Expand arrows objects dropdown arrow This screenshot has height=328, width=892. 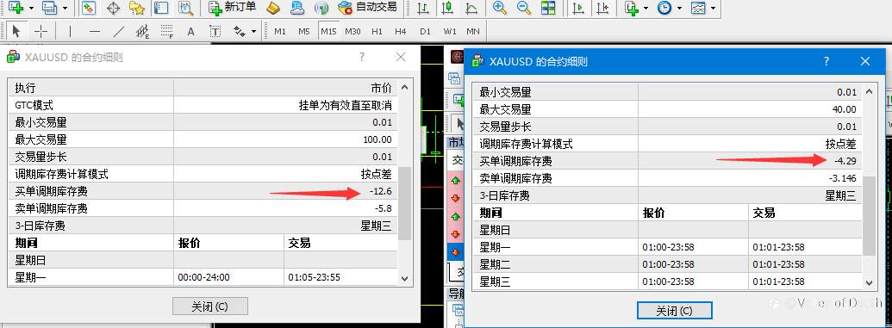253,31
